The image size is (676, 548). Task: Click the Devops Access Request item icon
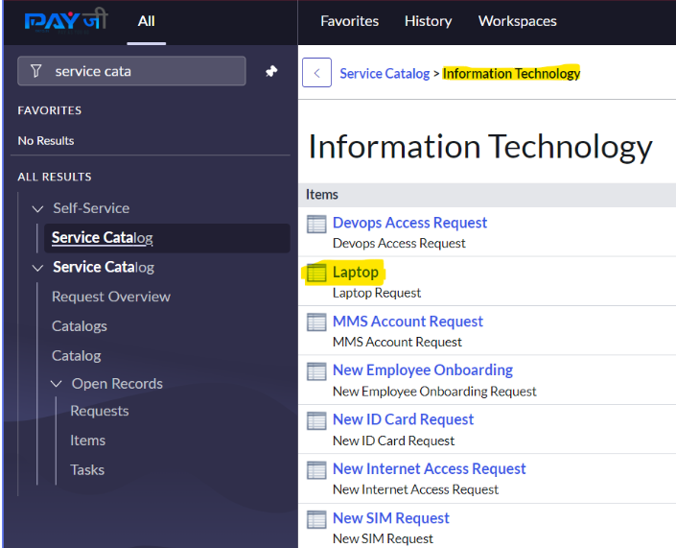(x=316, y=224)
